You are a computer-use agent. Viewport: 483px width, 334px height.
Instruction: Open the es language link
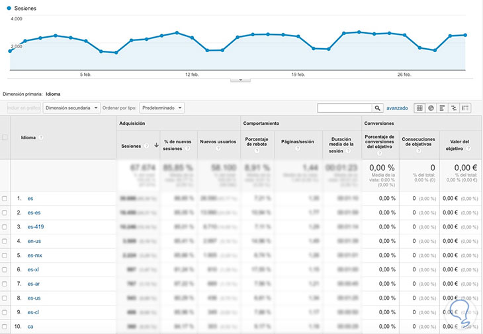tap(30, 199)
